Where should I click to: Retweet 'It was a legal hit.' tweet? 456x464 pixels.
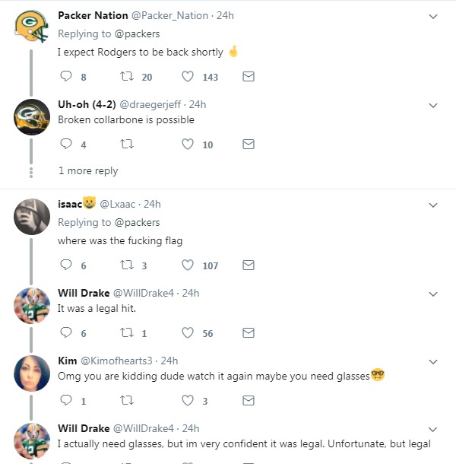(x=127, y=333)
